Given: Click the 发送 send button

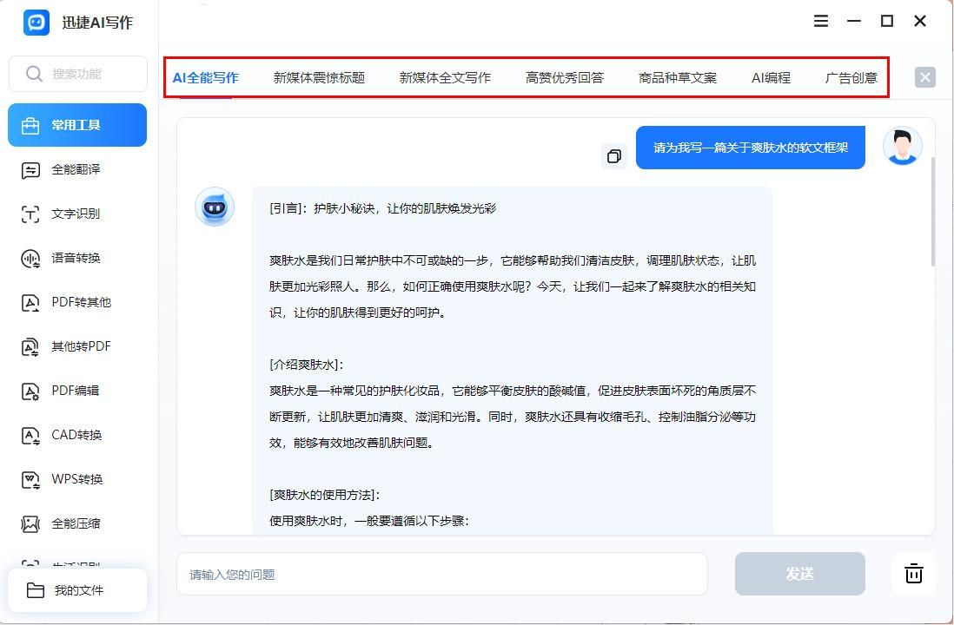Looking at the screenshot, I should coord(800,574).
